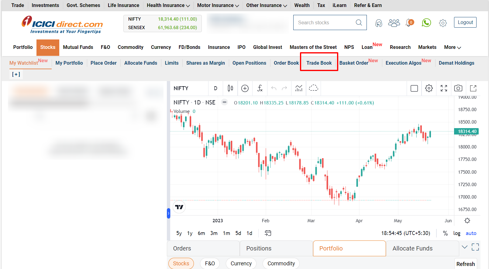Image resolution: width=489 pixels, height=269 pixels.
Task: Open the indicators (fx) menu
Action: 260,88
